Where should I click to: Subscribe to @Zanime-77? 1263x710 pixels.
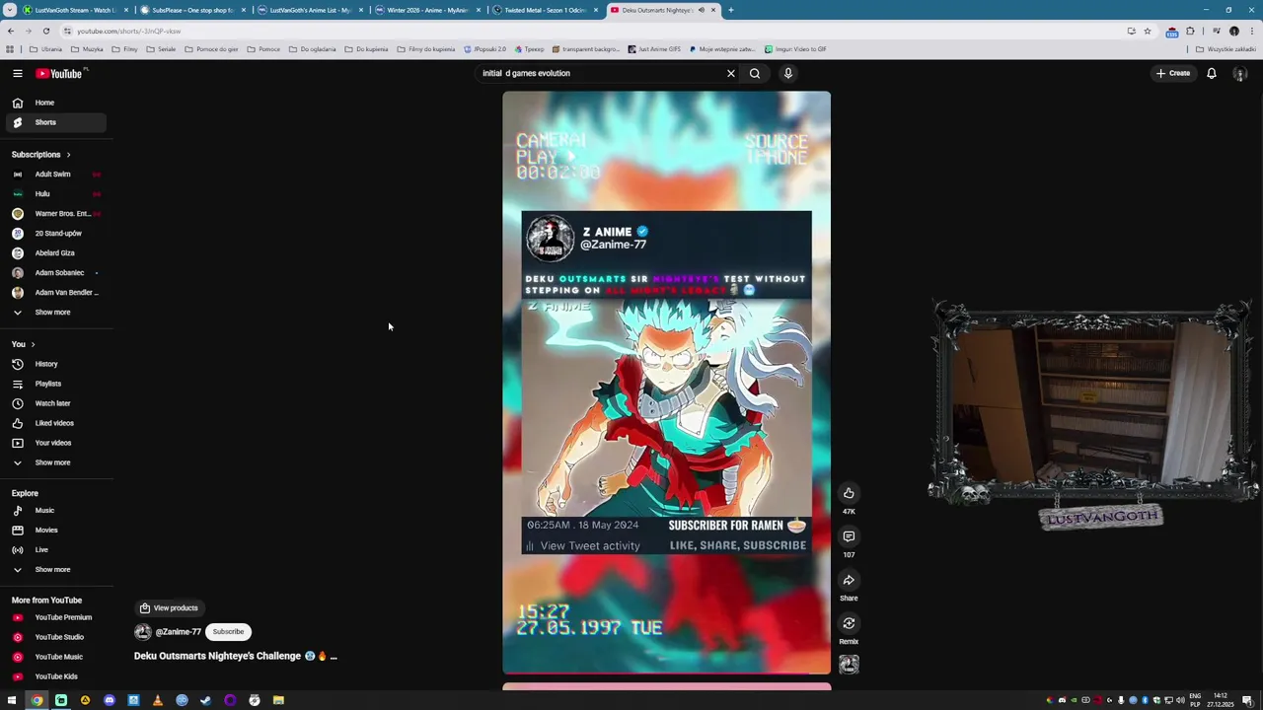[x=228, y=632]
